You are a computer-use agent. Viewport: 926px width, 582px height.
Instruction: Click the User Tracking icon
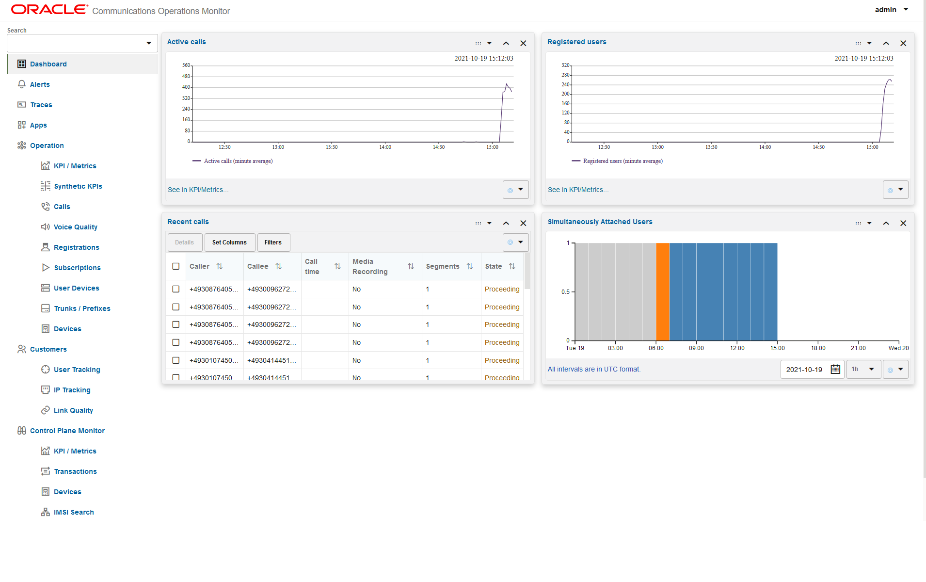45,370
